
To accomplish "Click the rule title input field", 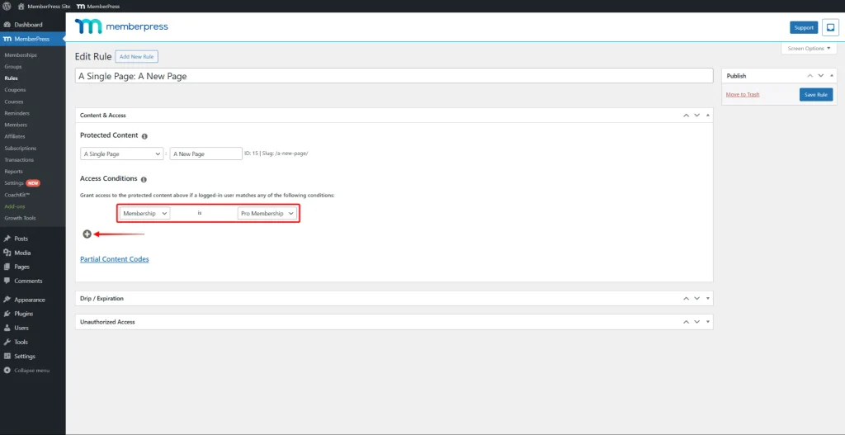I will (x=394, y=76).
